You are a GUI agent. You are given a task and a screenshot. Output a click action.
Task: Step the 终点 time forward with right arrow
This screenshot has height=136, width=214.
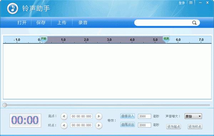99,125
